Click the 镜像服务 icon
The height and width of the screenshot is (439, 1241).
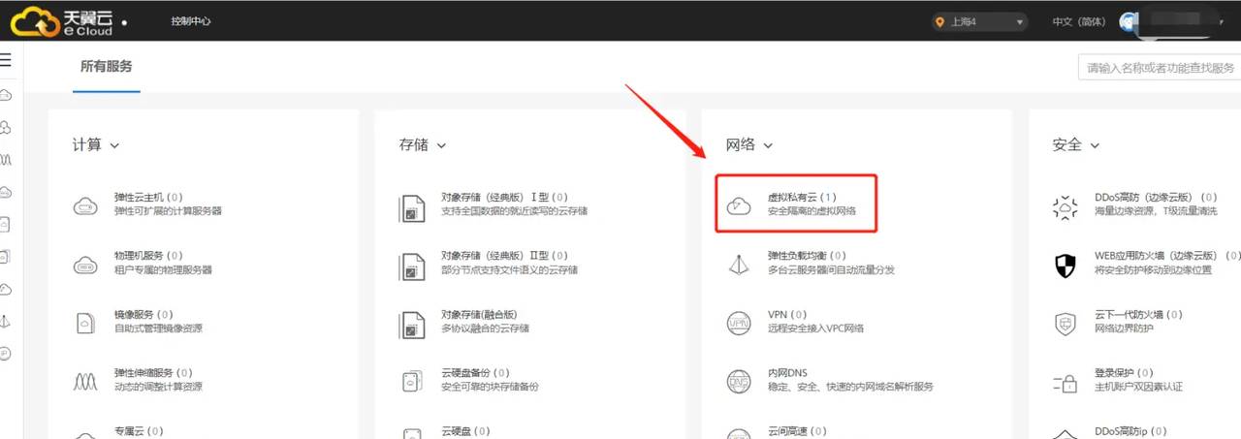[85, 322]
